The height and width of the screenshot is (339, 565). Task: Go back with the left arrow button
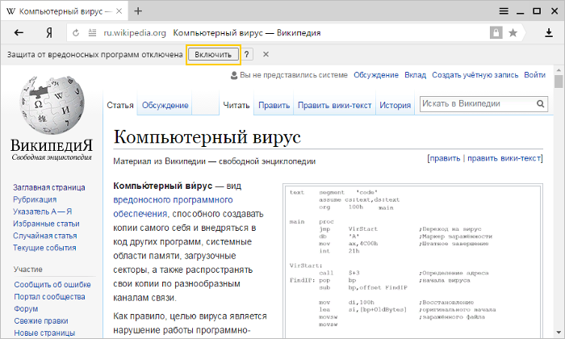point(19,33)
